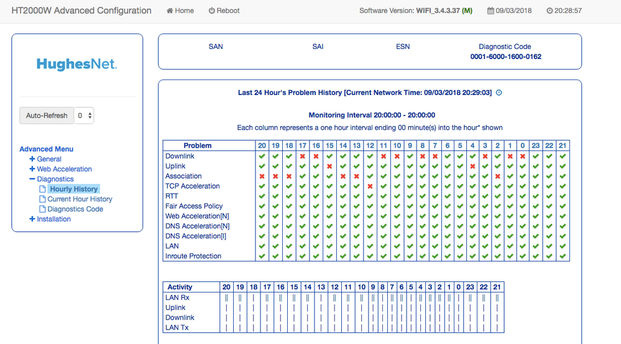The width and height of the screenshot is (621, 344).
Task: Click the clock icon beside Current Network Time
Action: coord(499,93)
